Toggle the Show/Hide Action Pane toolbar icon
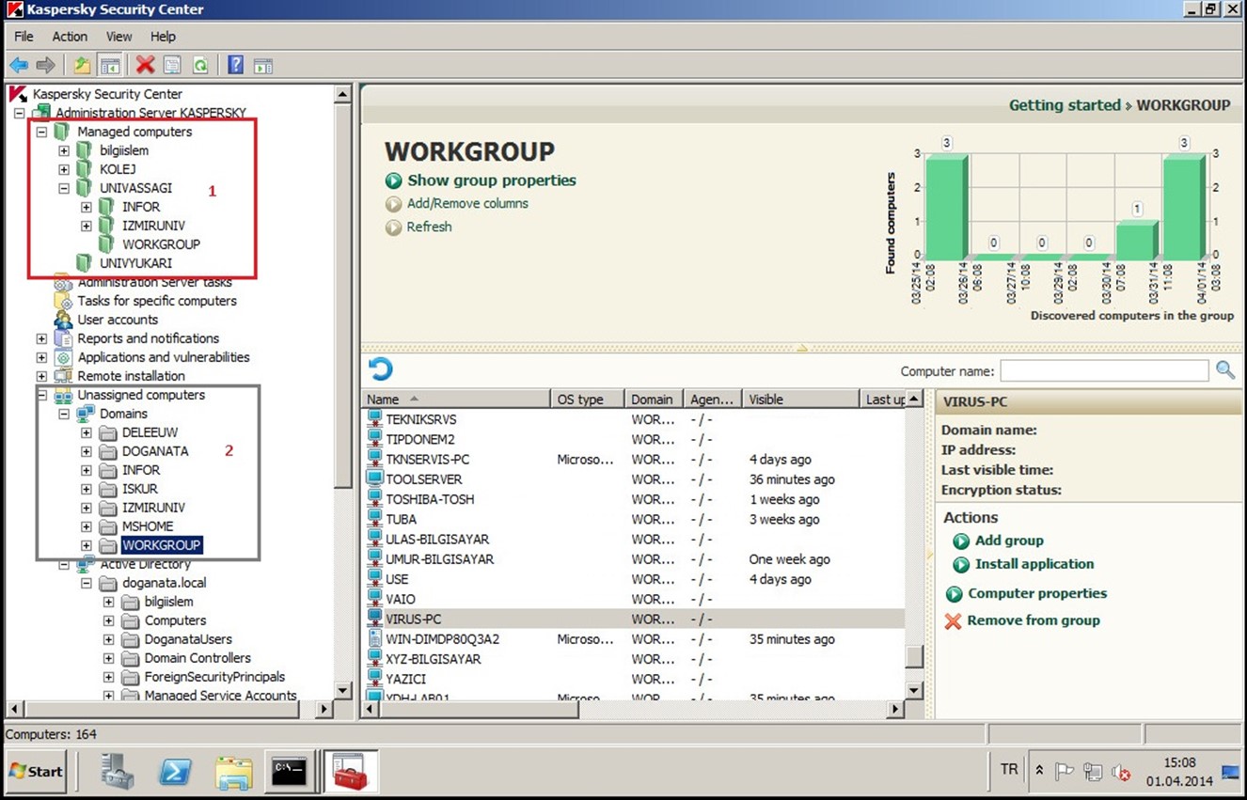The height and width of the screenshot is (800, 1247). coord(263,65)
